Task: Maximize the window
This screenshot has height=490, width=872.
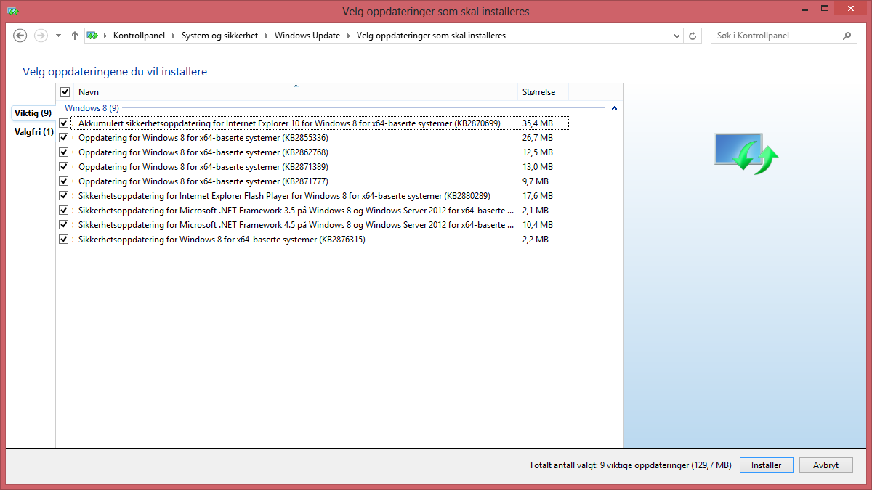Action: (824, 9)
